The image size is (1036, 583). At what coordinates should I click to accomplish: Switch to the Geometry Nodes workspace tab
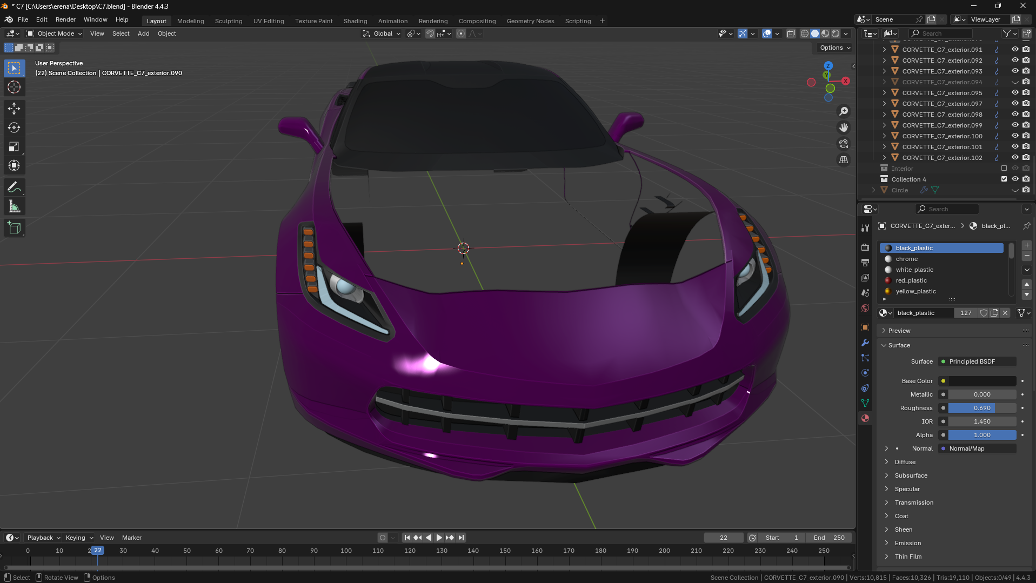point(530,21)
